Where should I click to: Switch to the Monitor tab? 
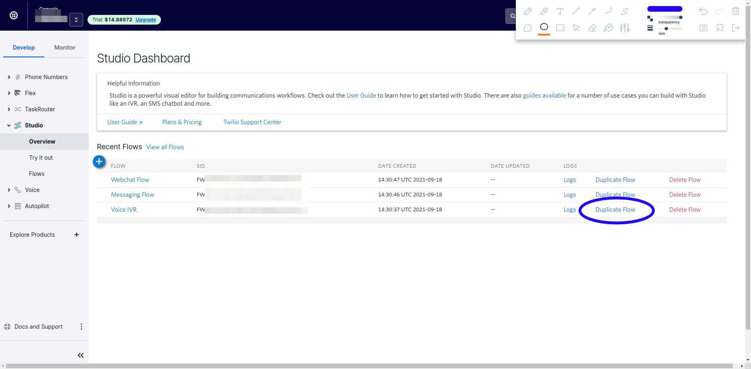[x=65, y=48]
